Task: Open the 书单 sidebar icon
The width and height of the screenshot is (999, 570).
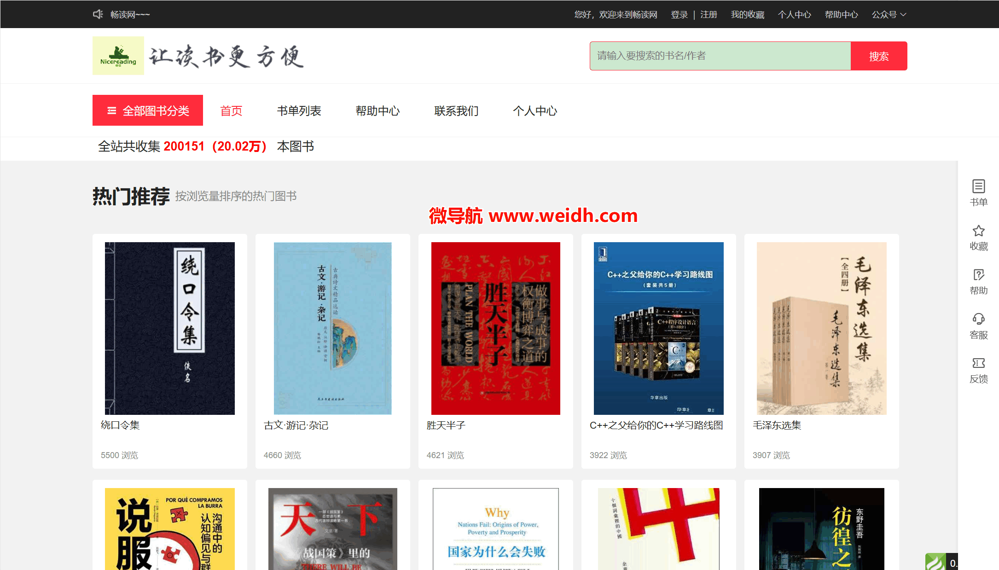Action: point(978,186)
